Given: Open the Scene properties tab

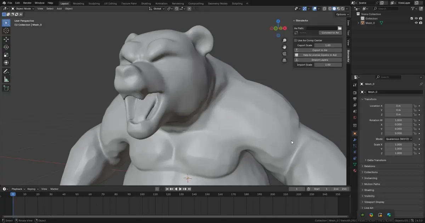Looking at the screenshot, I should tap(355, 111).
